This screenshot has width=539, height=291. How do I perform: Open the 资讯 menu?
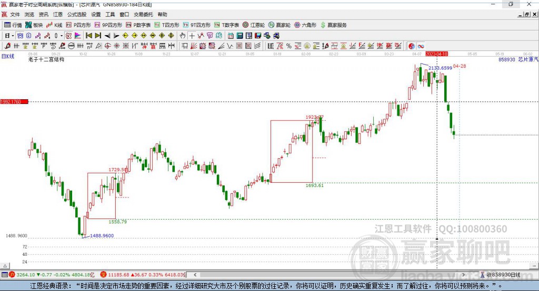pyautogui.click(x=43, y=14)
